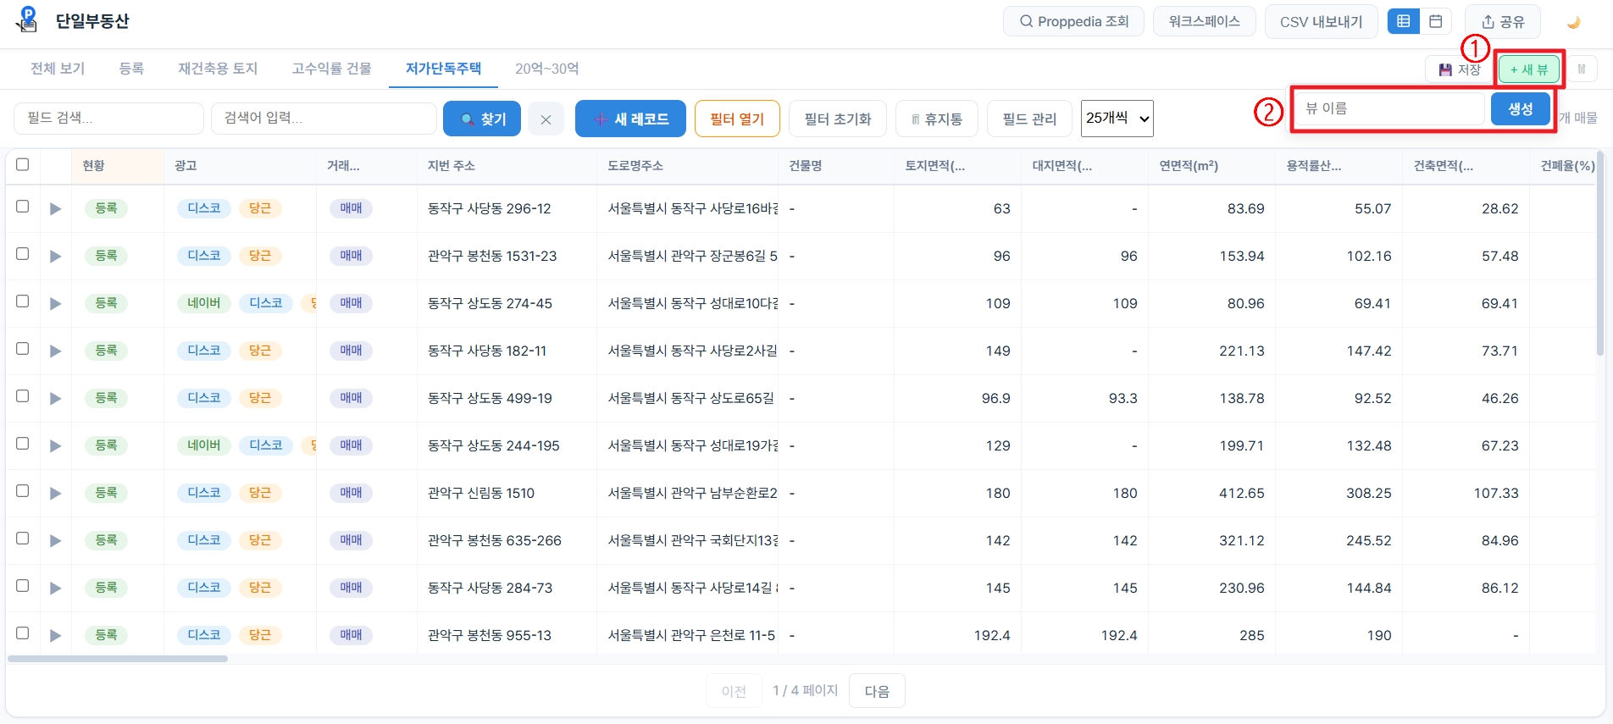Screen dimensions: 1613x724
Task: Click the 공유 share button
Action: [x=1503, y=22]
